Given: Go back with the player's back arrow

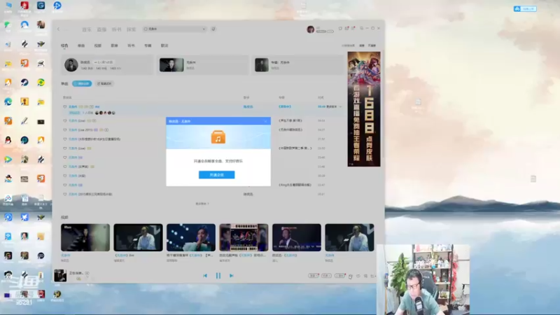Looking at the screenshot, I should click(x=59, y=29).
